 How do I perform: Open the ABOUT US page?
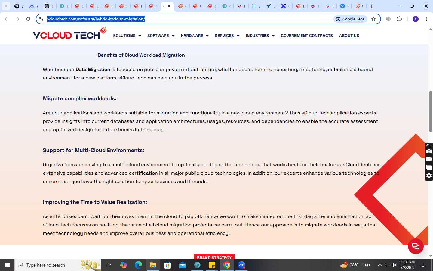pos(349,36)
